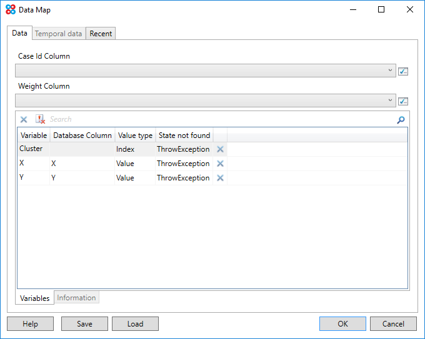Click the Load button

pos(135,324)
